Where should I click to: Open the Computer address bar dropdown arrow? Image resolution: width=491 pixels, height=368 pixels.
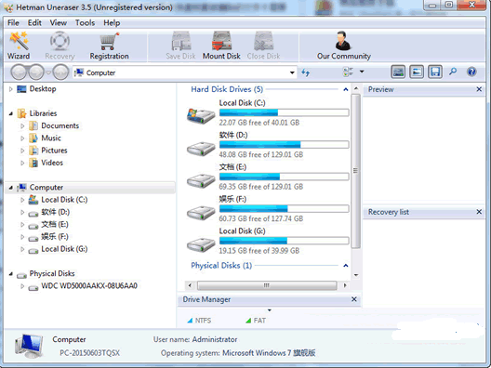coord(292,72)
